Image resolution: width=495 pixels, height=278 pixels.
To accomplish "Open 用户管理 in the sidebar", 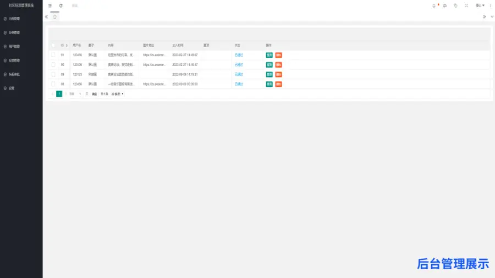I will [14, 47].
